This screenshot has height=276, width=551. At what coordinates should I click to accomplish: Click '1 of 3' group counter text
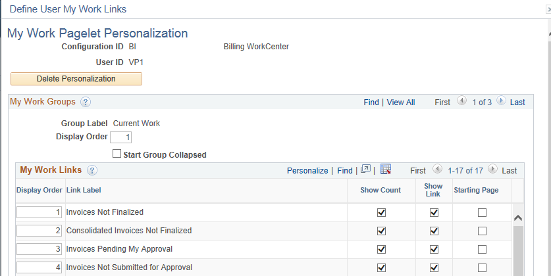click(x=482, y=103)
